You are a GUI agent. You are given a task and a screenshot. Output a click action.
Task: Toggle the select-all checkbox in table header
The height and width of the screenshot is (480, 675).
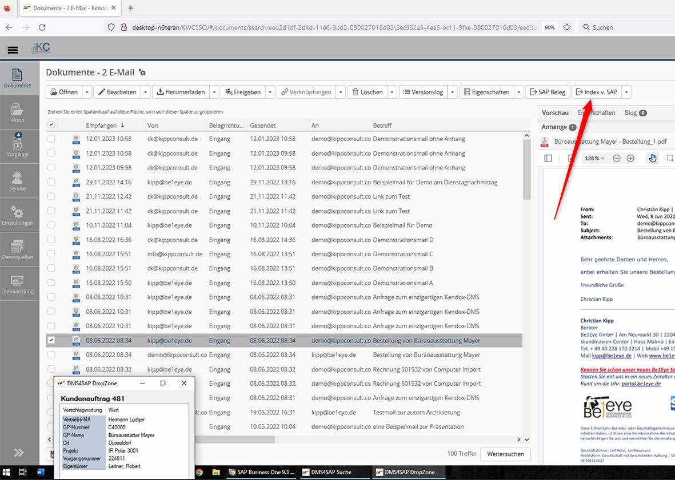(51, 125)
